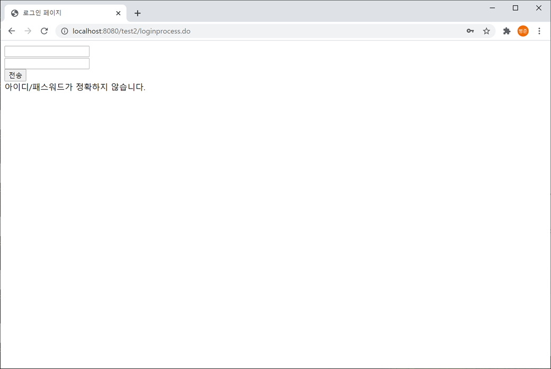Submit the form with 전송 button

pyautogui.click(x=15, y=75)
